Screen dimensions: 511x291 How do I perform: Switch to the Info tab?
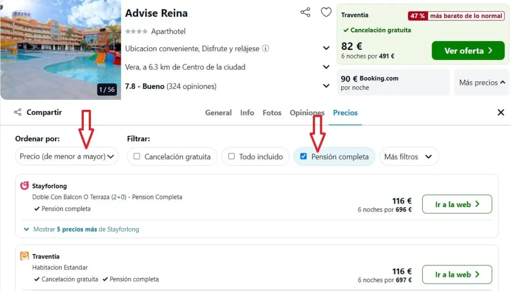click(x=247, y=113)
